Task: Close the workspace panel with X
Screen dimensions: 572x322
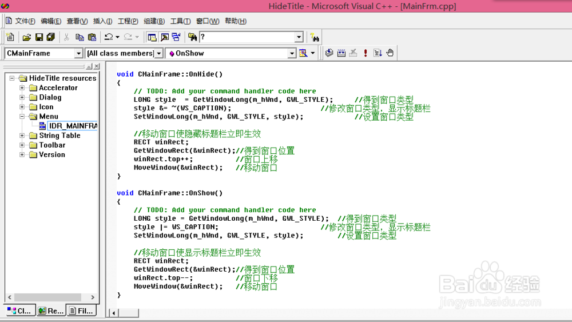Action: click(x=97, y=66)
